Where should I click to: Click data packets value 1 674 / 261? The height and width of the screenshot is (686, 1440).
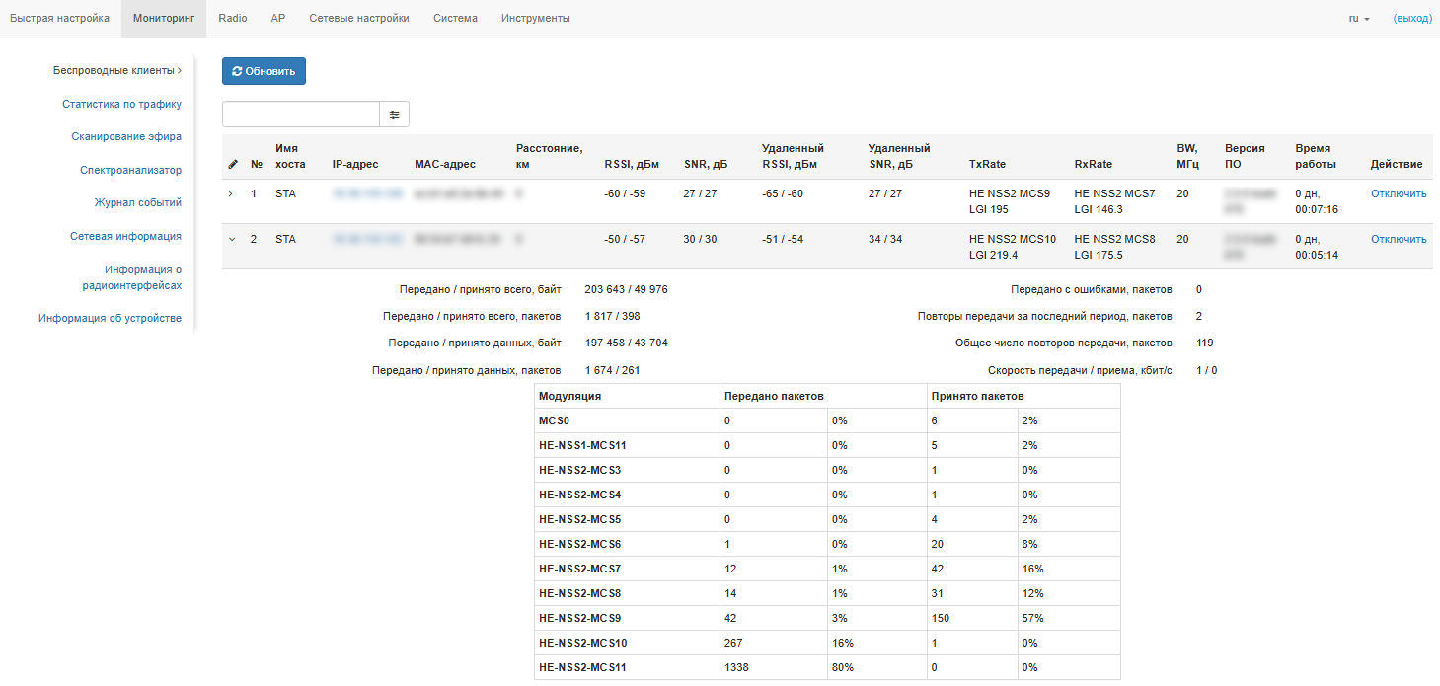click(613, 370)
